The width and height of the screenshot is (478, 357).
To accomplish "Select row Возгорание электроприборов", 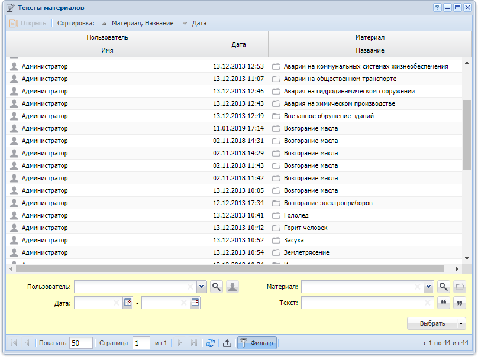I will click(x=234, y=203).
